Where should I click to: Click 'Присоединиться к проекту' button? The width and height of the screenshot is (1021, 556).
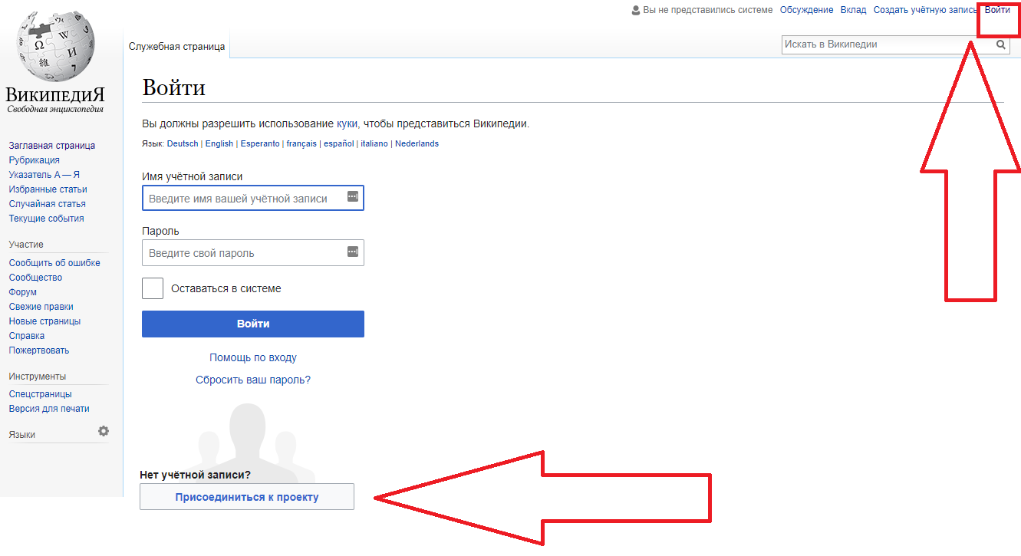(x=247, y=497)
